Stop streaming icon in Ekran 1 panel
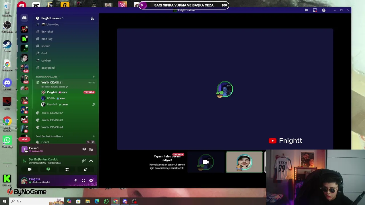The image size is (365, 205). pos(84,149)
